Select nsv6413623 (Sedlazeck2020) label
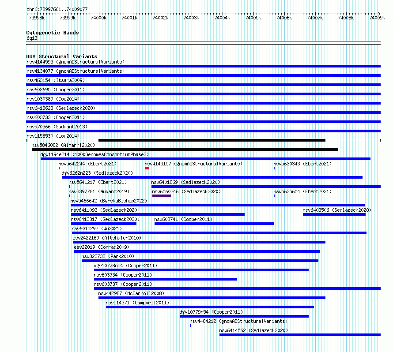Screen dimensions: 393x352 pyautogui.click(x=61, y=108)
